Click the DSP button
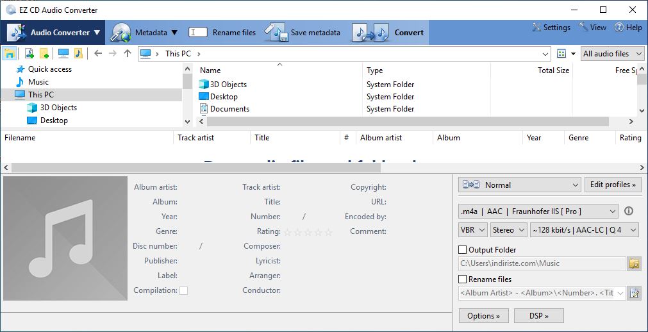 click(x=539, y=316)
